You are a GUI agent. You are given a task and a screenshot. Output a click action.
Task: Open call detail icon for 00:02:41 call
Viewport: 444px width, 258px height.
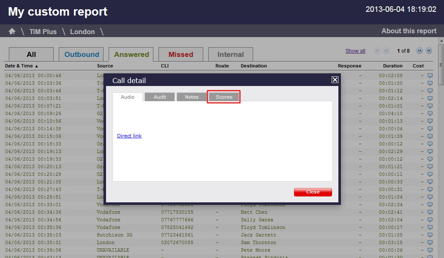430,212
